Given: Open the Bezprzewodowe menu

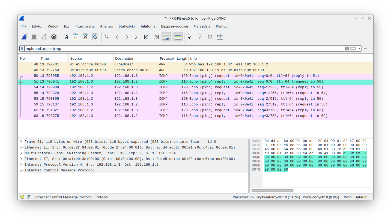Looking at the screenshot, I should click(x=175, y=26).
